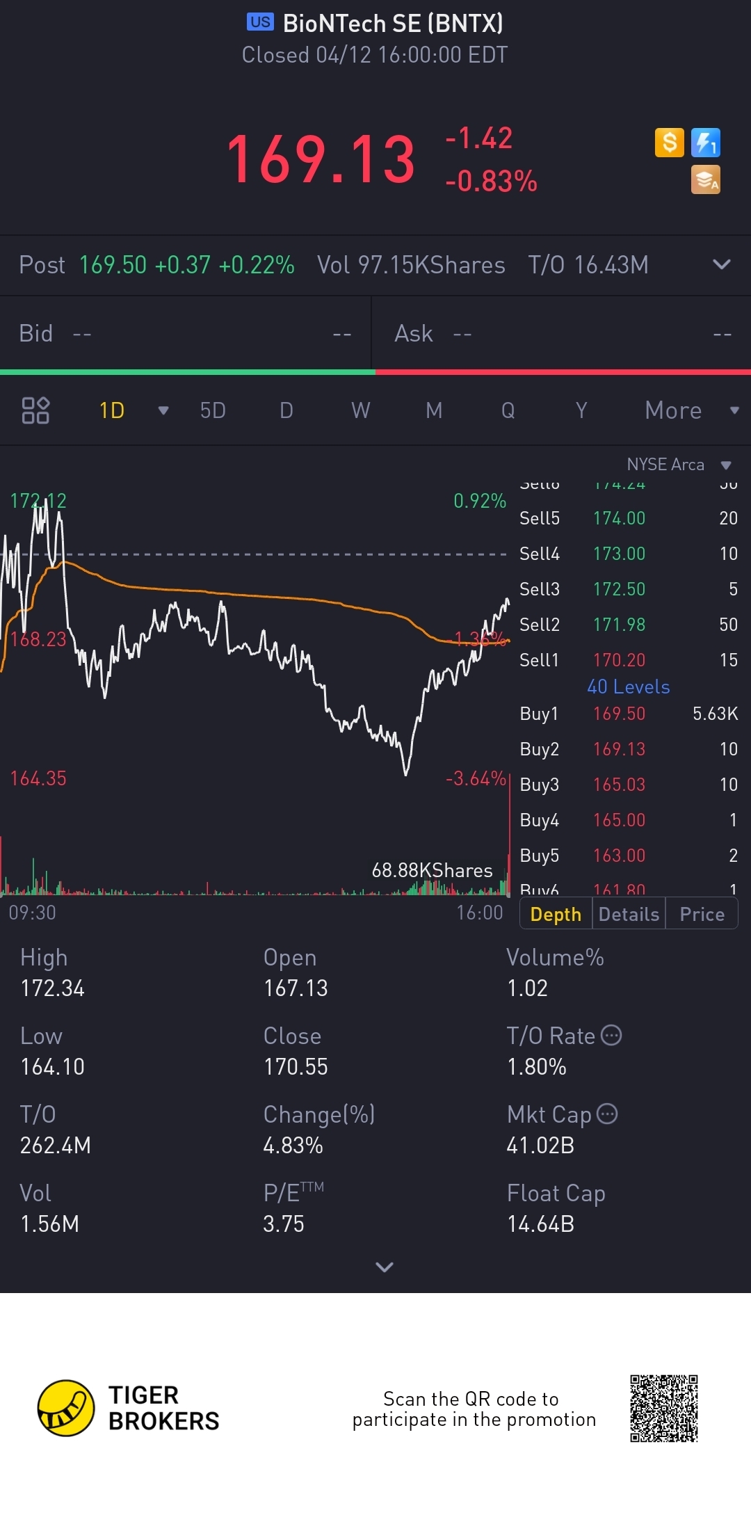Tap the Sell4 173.00 order row
The width and height of the screenshot is (751, 1524).
click(629, 554)
